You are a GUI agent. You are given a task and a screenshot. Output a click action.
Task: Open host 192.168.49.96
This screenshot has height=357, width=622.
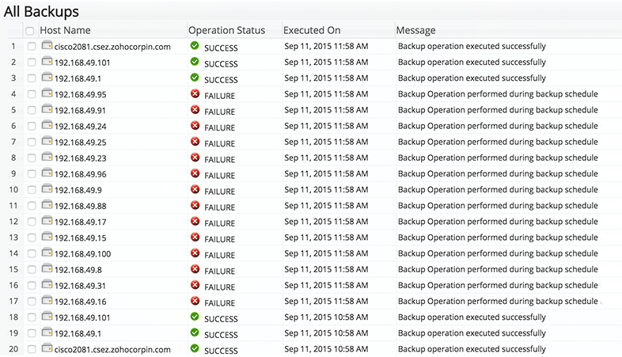(80, 173)
